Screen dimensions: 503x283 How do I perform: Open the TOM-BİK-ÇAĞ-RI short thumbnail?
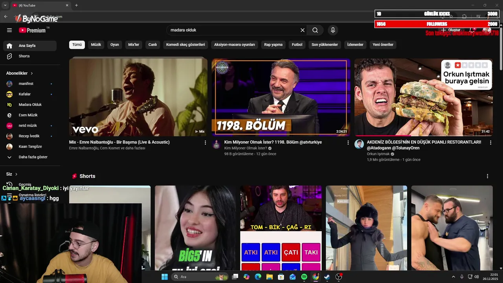click(281, 228)
